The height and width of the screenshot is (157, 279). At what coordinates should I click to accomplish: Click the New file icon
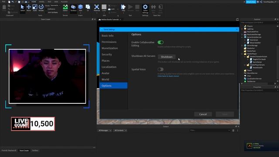(9, 2)
